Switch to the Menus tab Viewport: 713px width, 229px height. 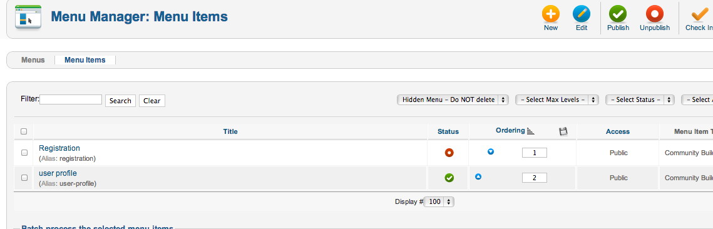(x=33, y=60)
